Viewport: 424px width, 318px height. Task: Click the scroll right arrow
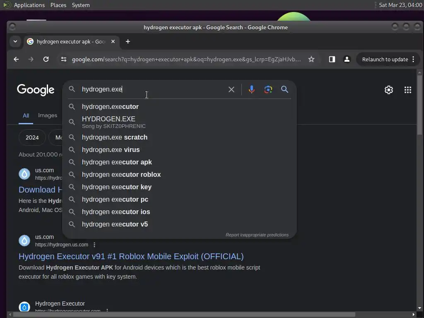pyautogui.click(x=414, y=315)
